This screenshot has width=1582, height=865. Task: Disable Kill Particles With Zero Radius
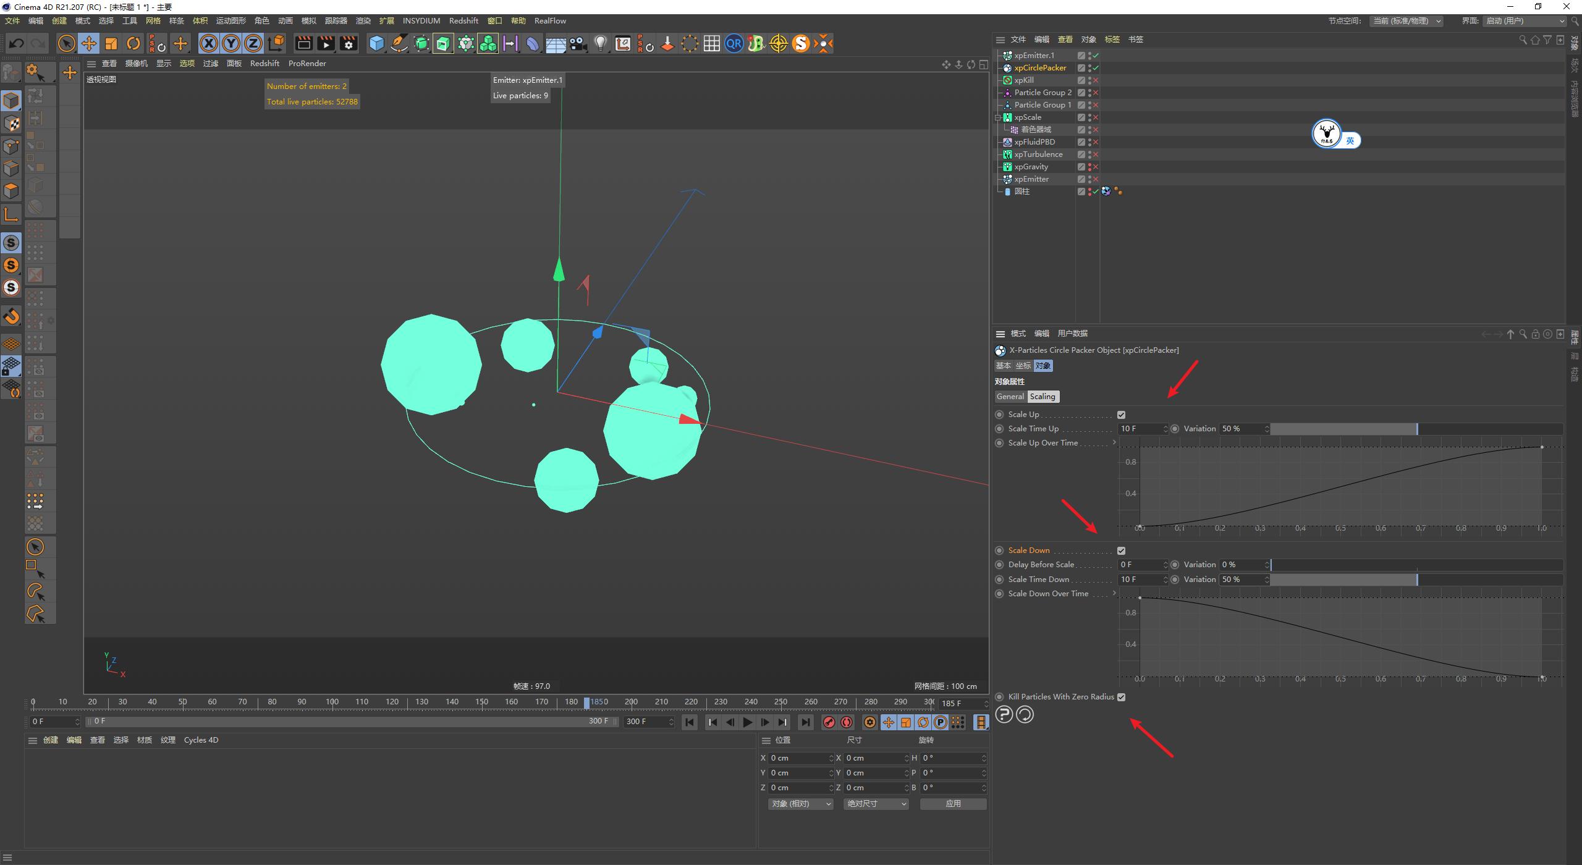1122,696
